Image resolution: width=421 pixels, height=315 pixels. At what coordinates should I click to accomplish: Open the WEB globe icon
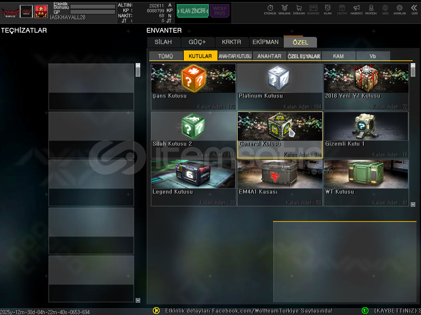coord(385,10)
